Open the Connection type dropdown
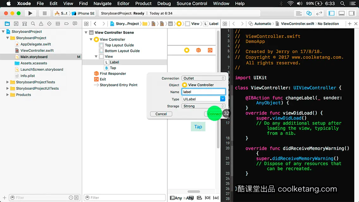Screen dimensions: 359x202 point(203,78)
